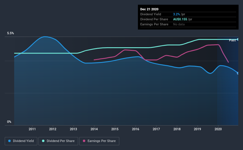Viewport: 243px width, 150px height.
Task: Click the 'Past' label on chart
Action: click(x=232, y=40)
